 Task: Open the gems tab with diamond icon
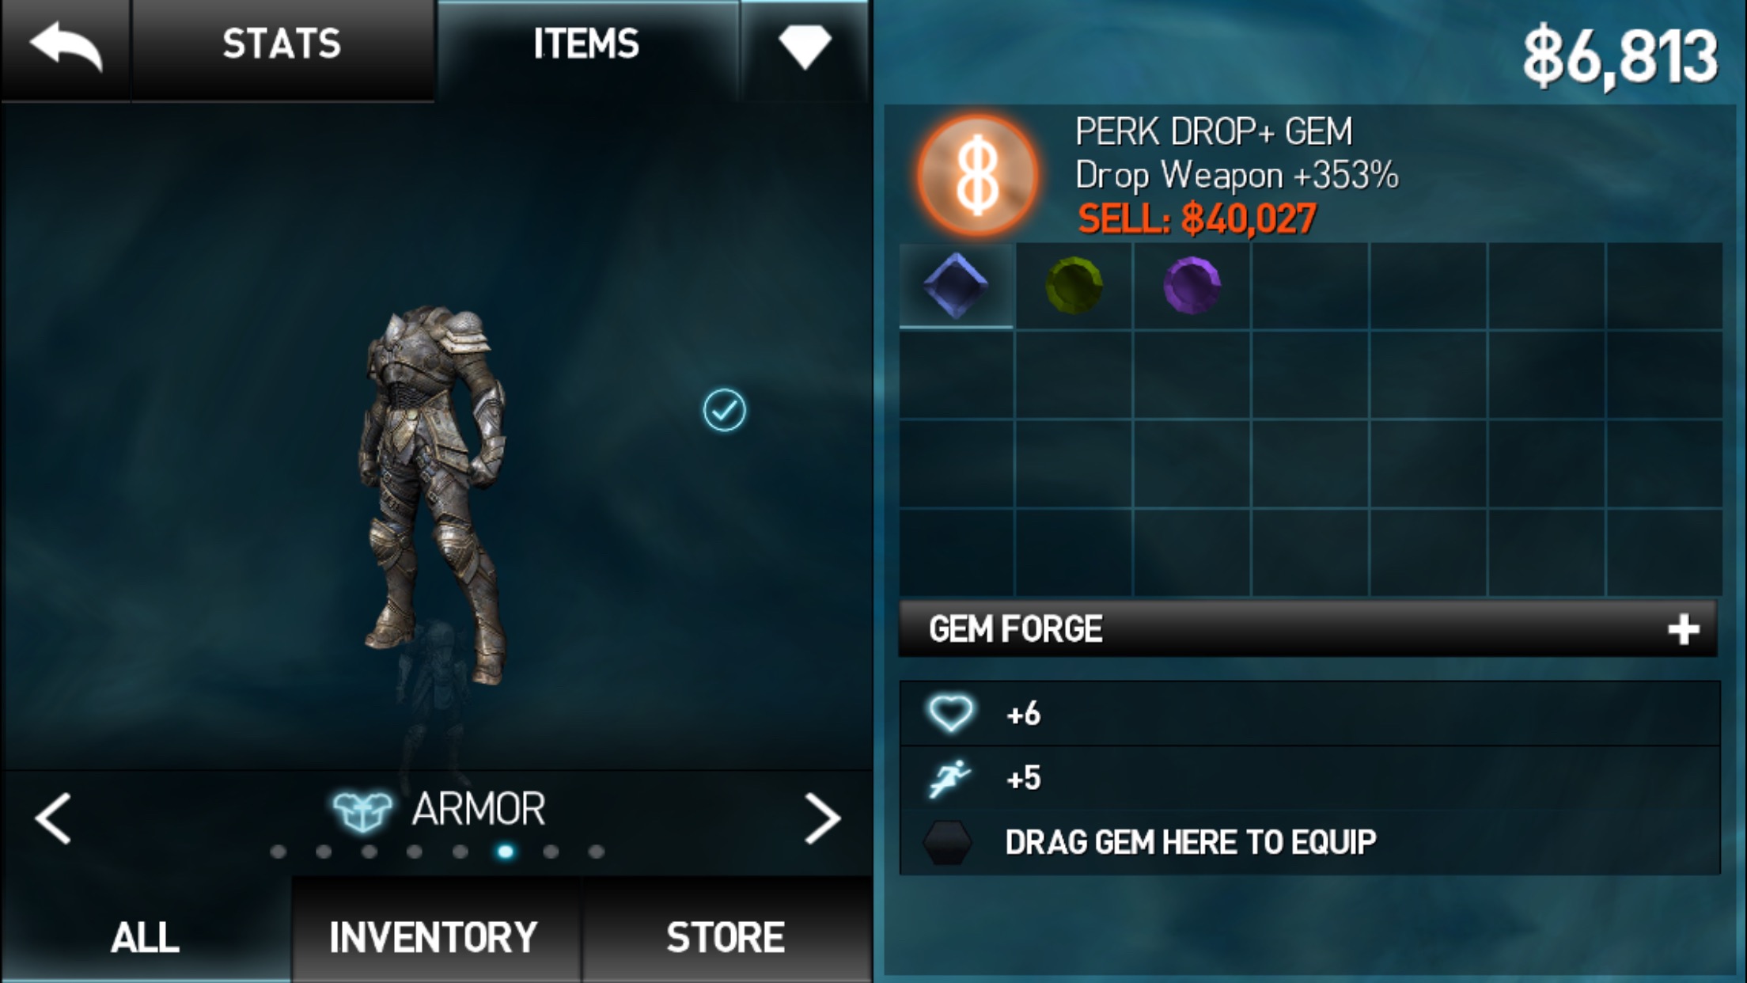(805, 46)
